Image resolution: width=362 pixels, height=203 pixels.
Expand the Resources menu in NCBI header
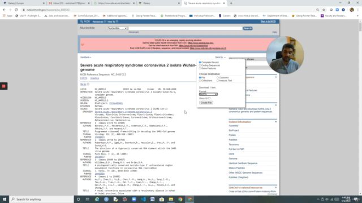(x=100, y=21)
